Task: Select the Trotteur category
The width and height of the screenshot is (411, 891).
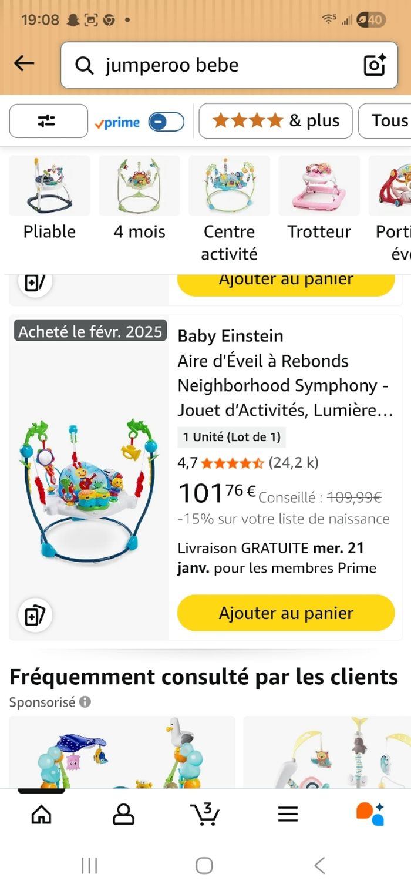Action: (319, 196)
